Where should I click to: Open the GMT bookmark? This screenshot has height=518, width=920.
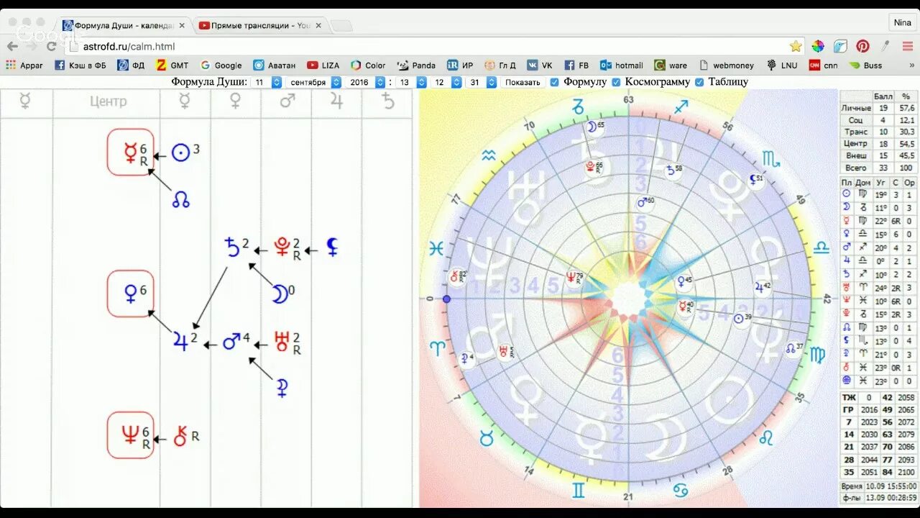[x=172, y=65]
